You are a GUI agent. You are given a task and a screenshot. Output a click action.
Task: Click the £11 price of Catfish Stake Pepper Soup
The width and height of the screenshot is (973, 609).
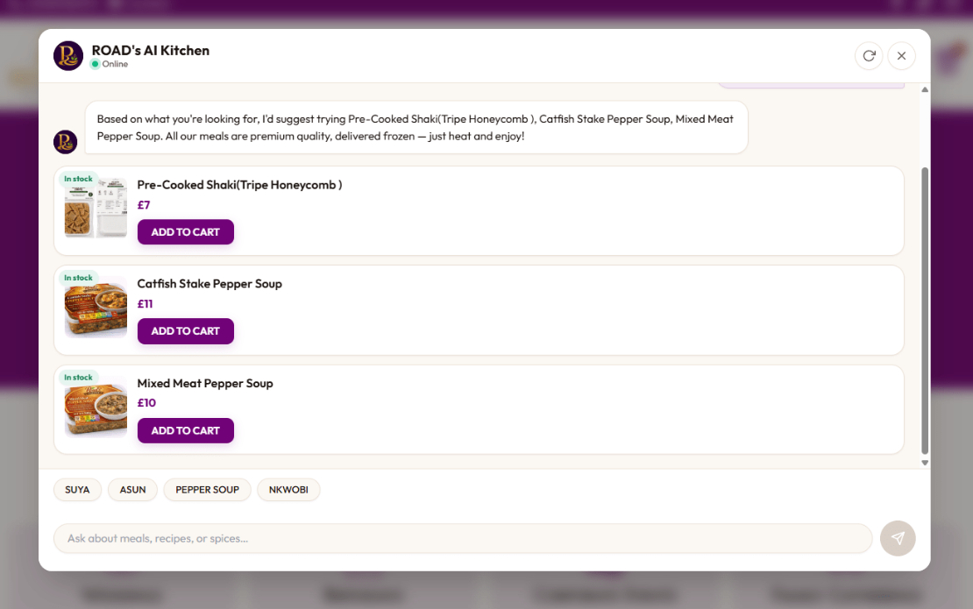145,304
